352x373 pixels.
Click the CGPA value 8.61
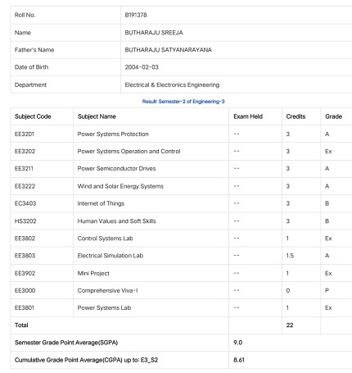239,360
